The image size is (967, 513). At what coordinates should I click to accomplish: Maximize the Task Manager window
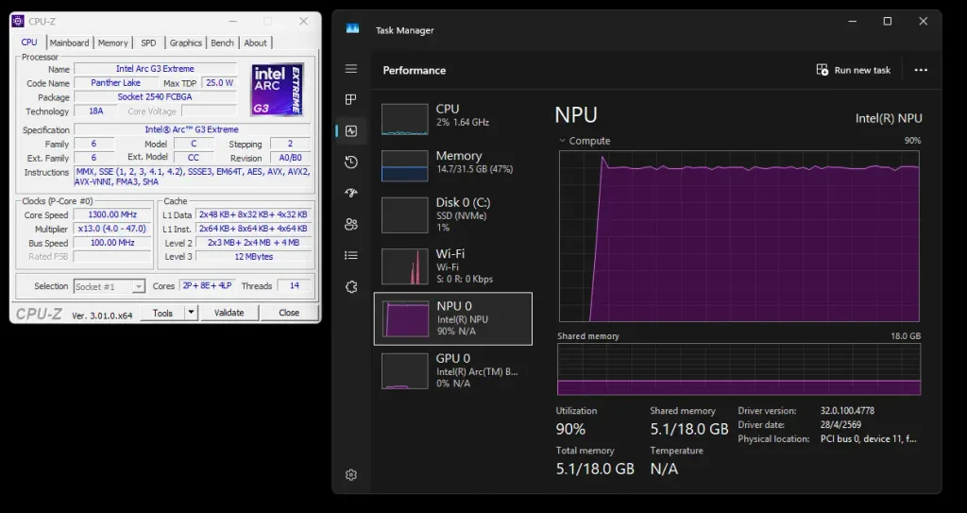[888, 21]
